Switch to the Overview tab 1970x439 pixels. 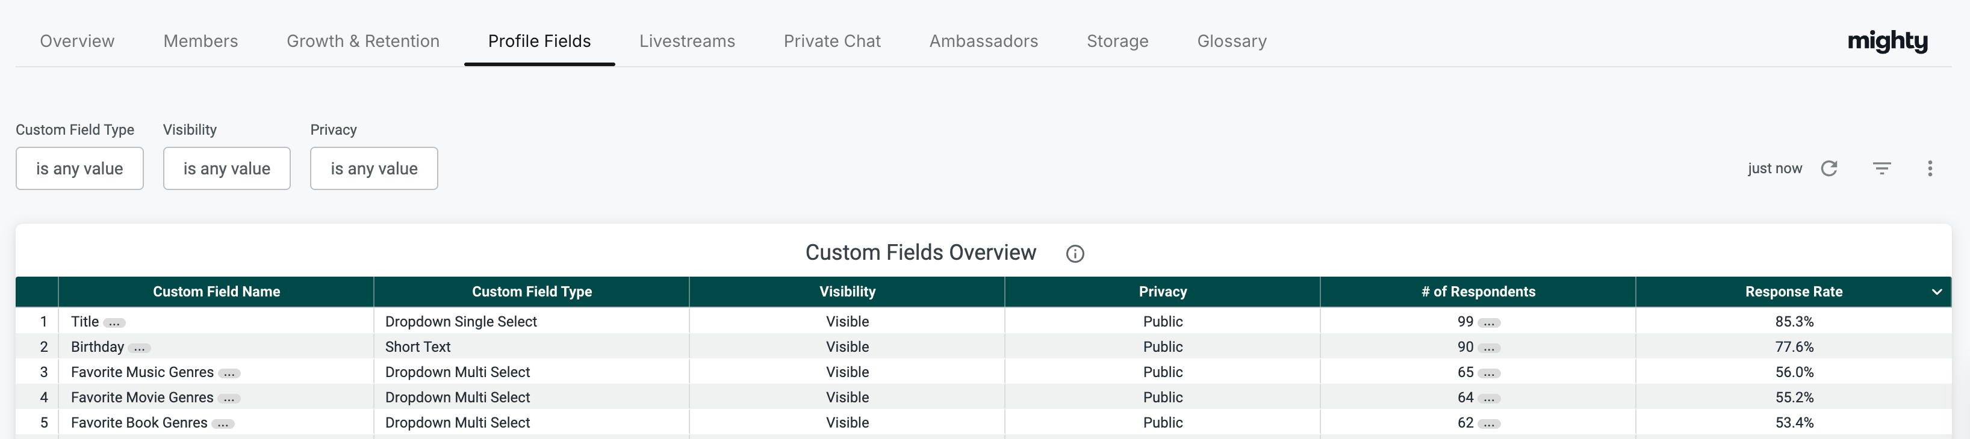tap(77, 41)
